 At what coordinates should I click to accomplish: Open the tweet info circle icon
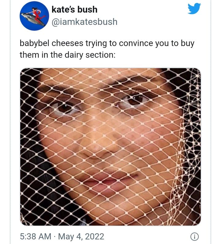[x=194, y=237]
